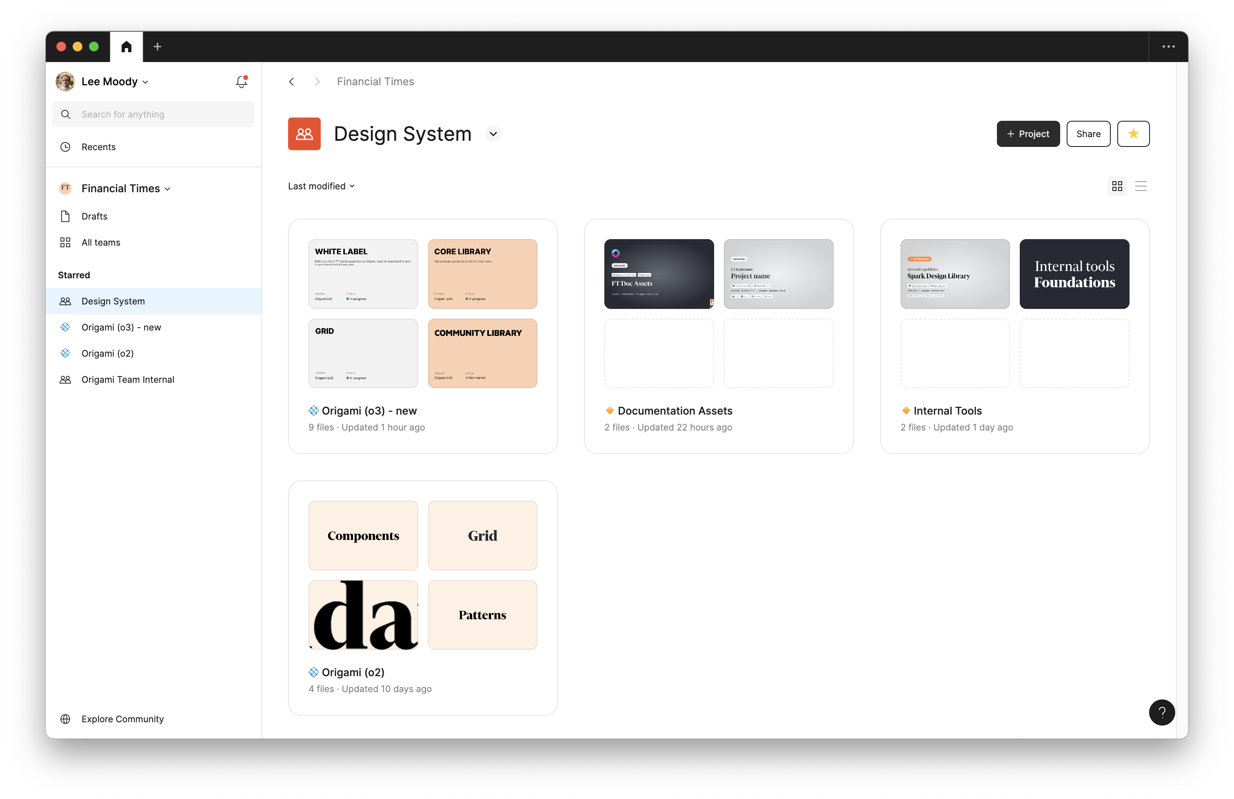The height and width of the screenshot is (799, 1234).
Task: Open Design System title dropdown chevron
Action: click(x=493, y=134)
